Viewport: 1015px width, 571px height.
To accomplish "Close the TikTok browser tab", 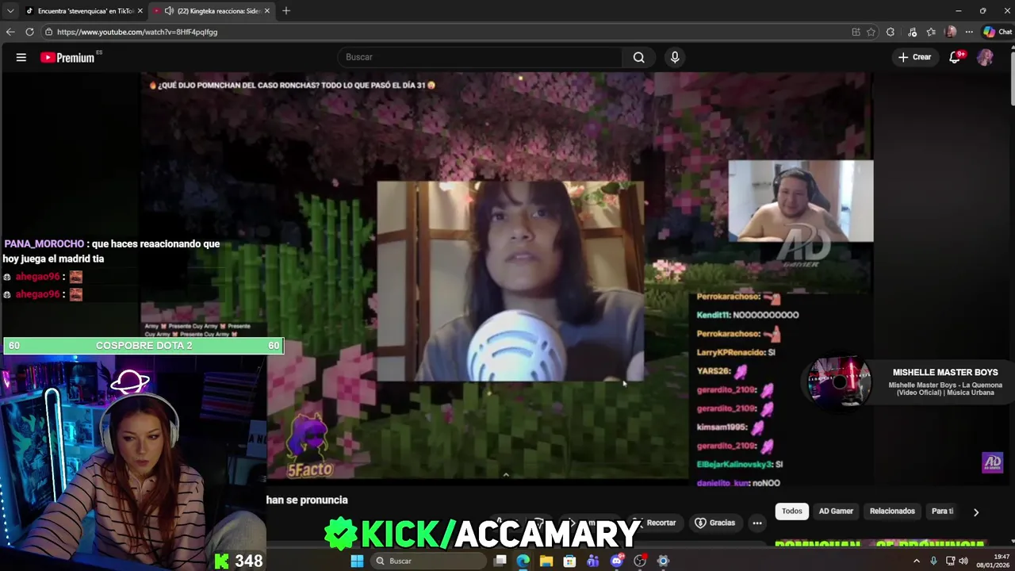I will tap(140, 11).
